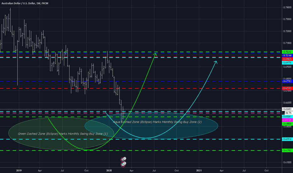The height and width of the screenshot is (173, 293).
Task: Select the magenta price label below 0.65261
Action: point(287,120)
